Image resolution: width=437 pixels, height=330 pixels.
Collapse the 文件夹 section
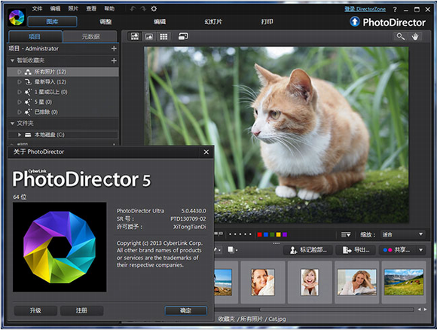[x=12, y=124]
